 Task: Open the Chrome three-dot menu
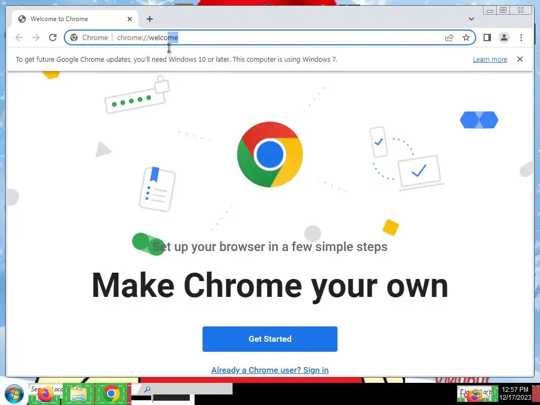(521, 37)
